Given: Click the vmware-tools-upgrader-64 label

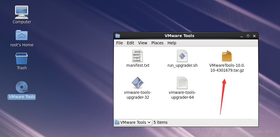Looking at the screenshot, I should pos(182,95).
